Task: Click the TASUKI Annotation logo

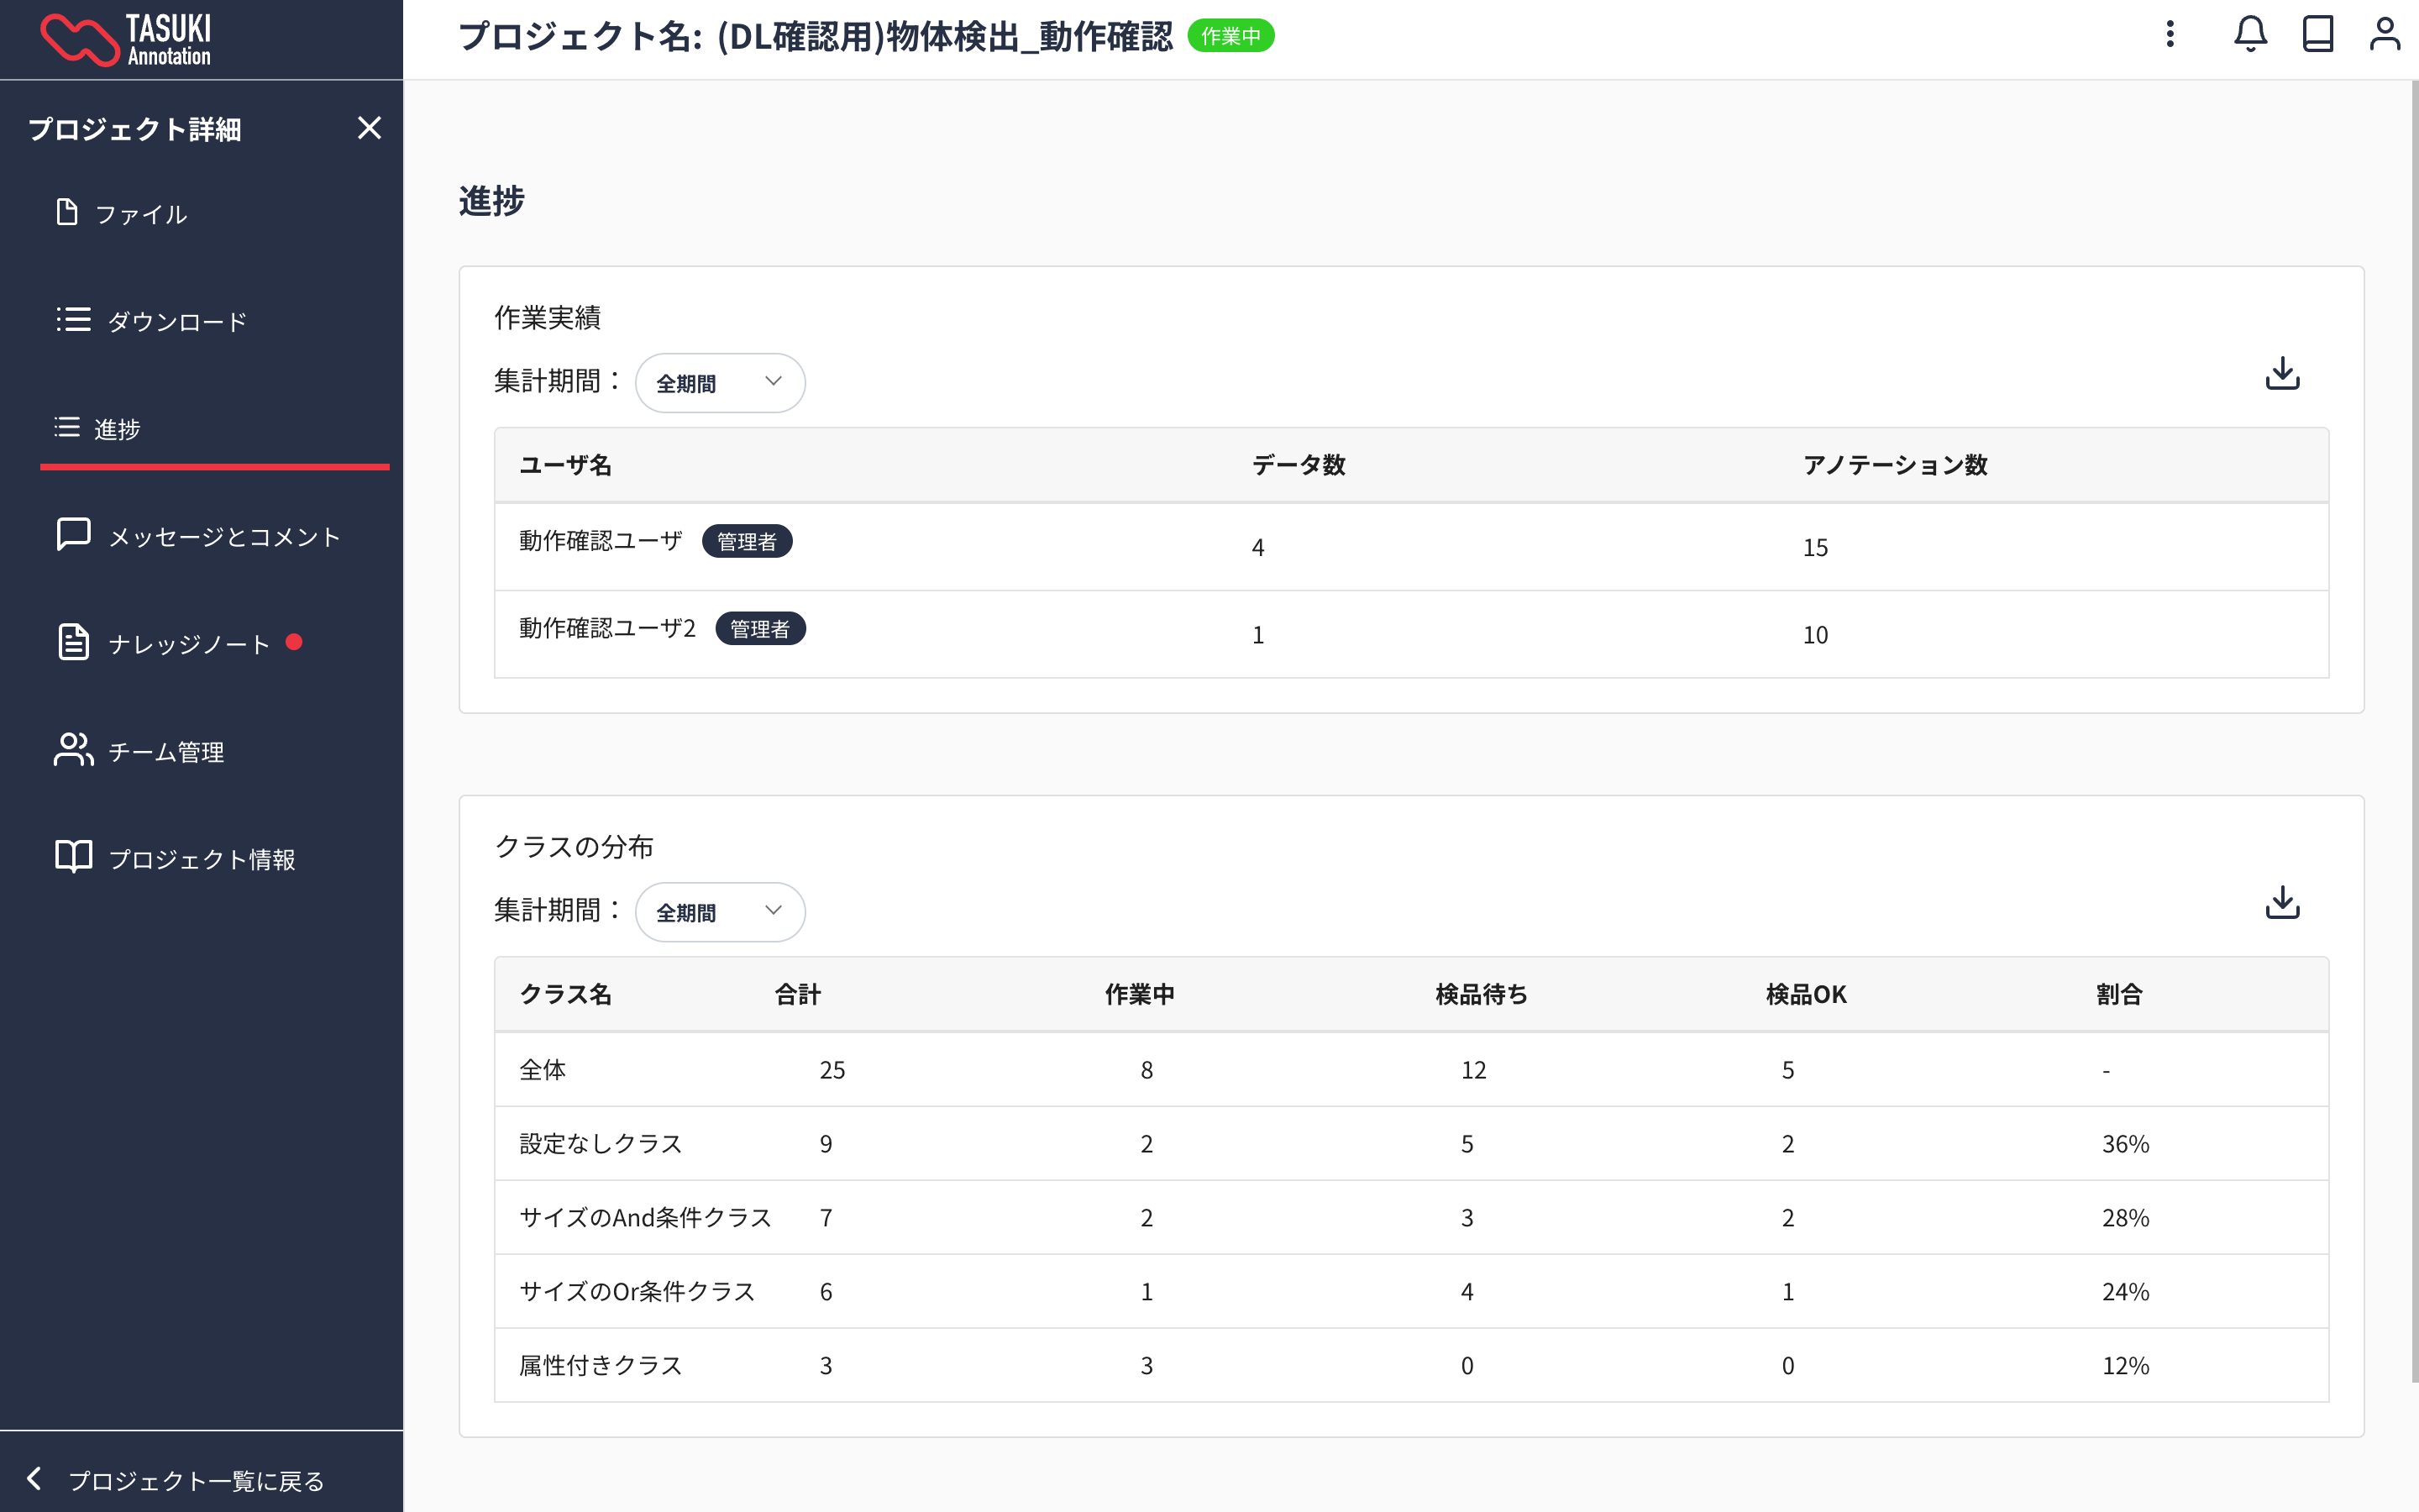Action: (x=126, y=40)
